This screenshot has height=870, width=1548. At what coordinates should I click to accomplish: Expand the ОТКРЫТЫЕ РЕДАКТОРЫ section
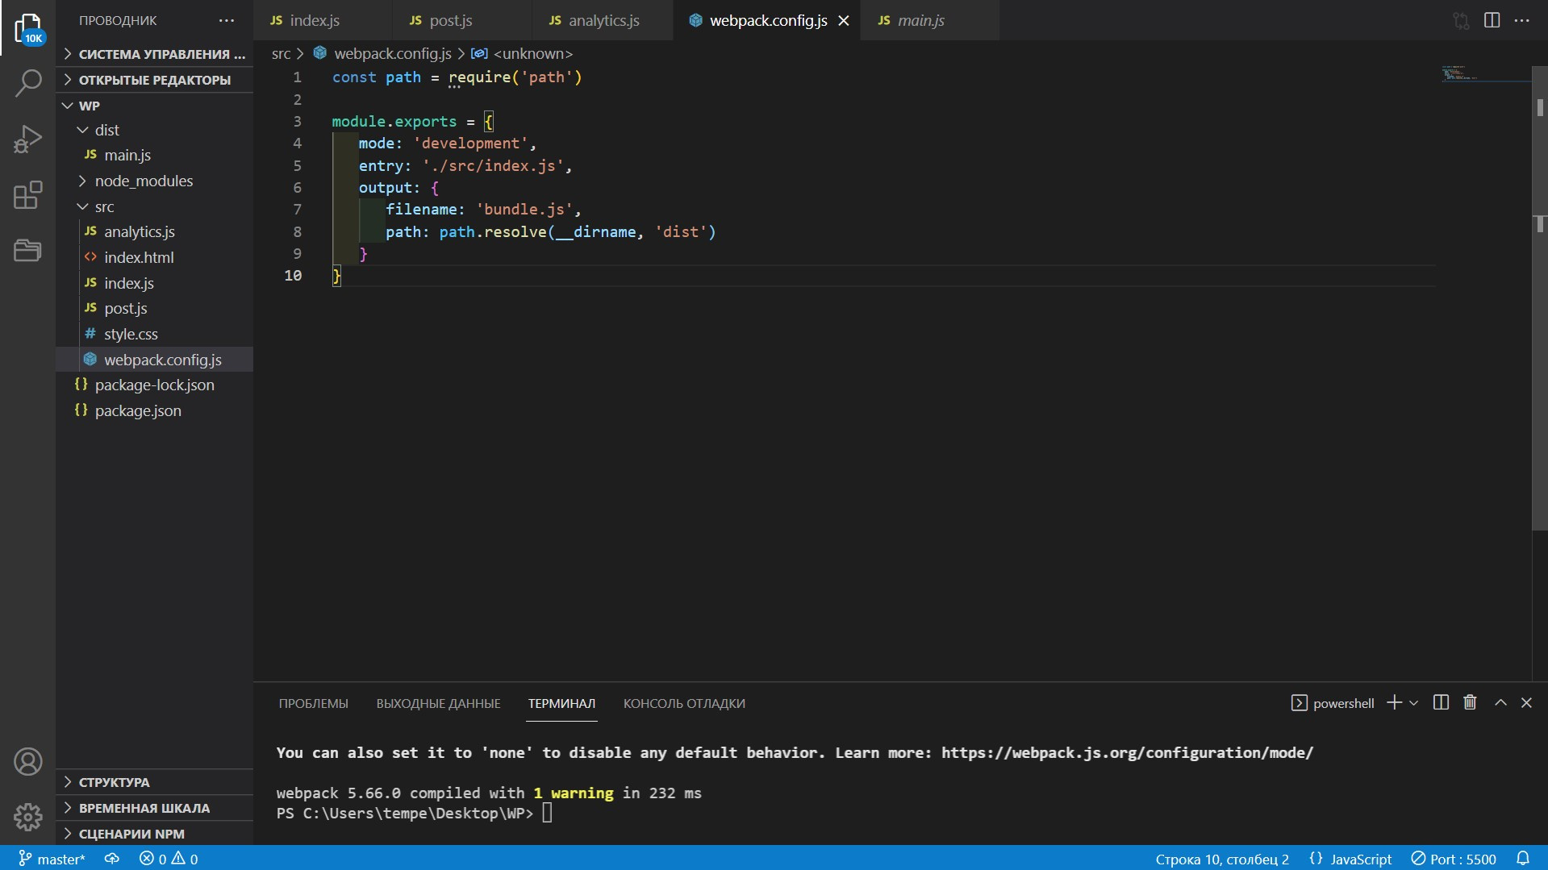point(155,80)
